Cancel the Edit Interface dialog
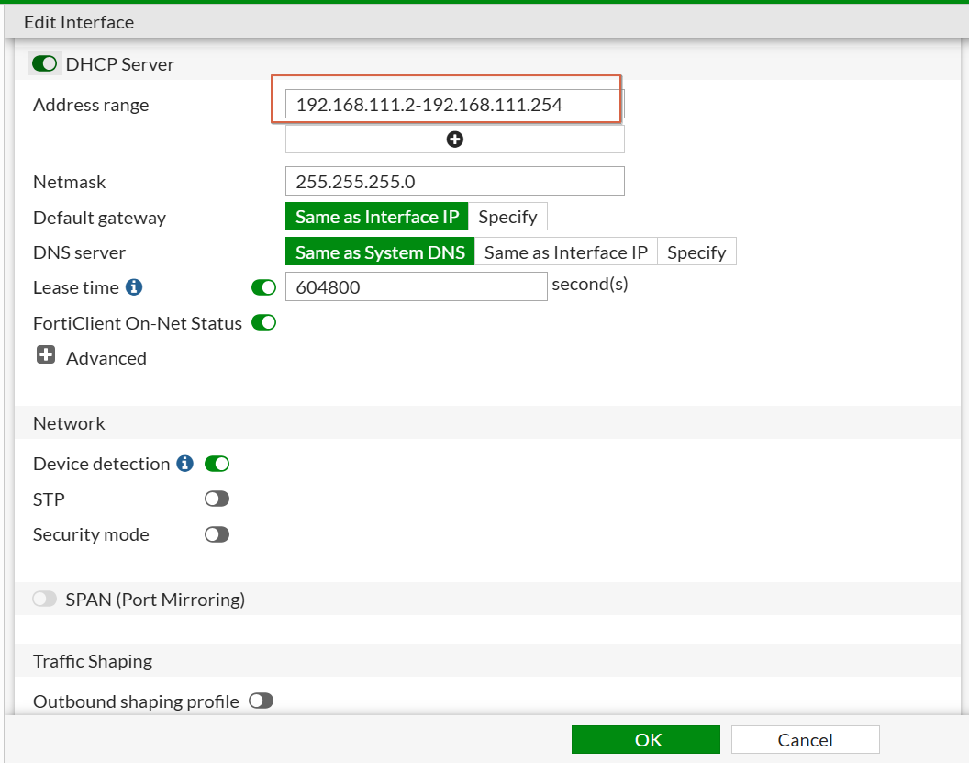This screenshot has height=763, width=969. [x=806, y=739]
